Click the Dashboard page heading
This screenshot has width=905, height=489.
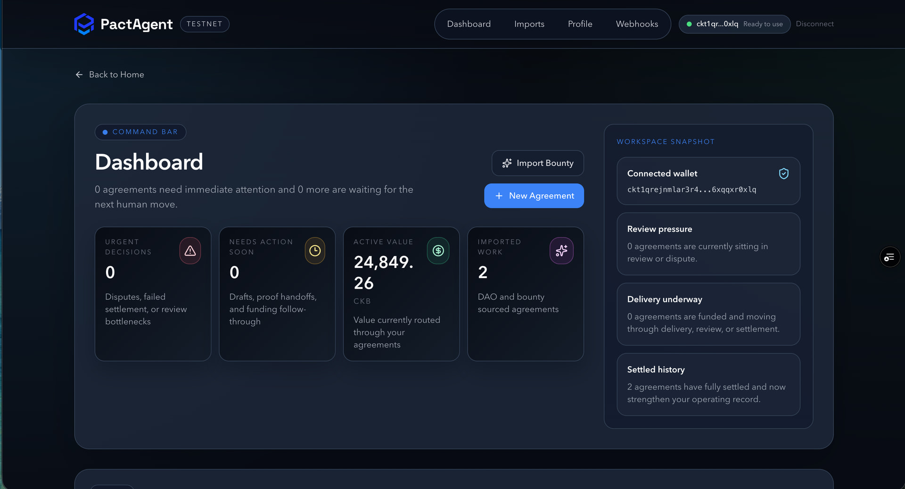(149, 162)
